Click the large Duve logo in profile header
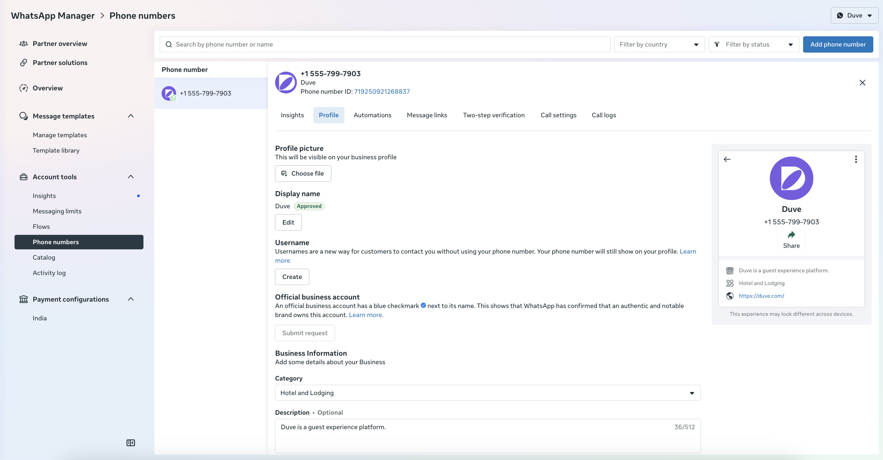Image resolution: width=883 pixels, height=460 pixels. (x=286, y=83)
